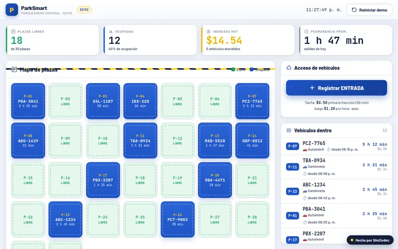Select free space P-27
This screenshot has width=398, height=249.
click(x=215, y=220)
